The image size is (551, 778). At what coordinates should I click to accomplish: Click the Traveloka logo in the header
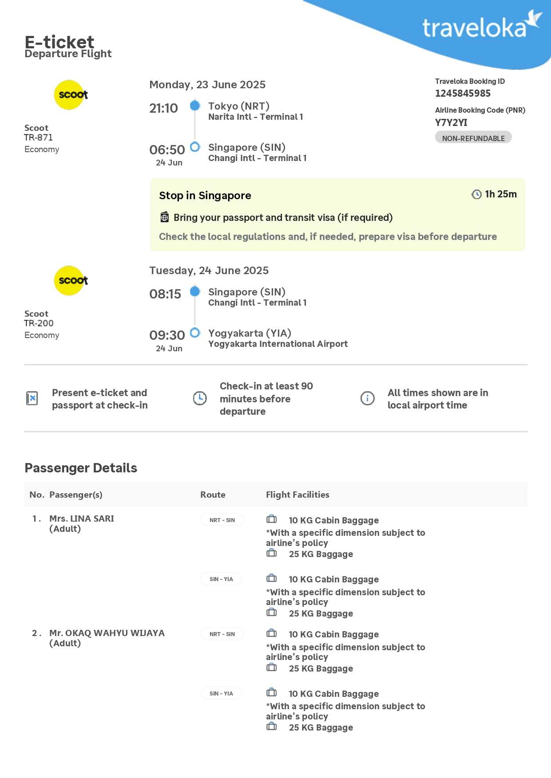[x=481, y=27]
